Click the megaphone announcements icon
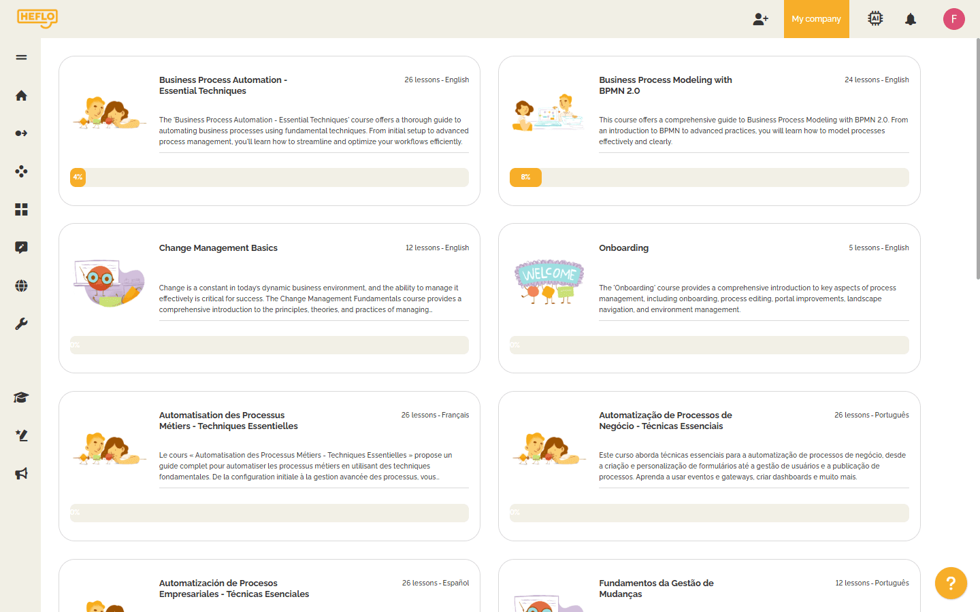 (x=21, y=473)
